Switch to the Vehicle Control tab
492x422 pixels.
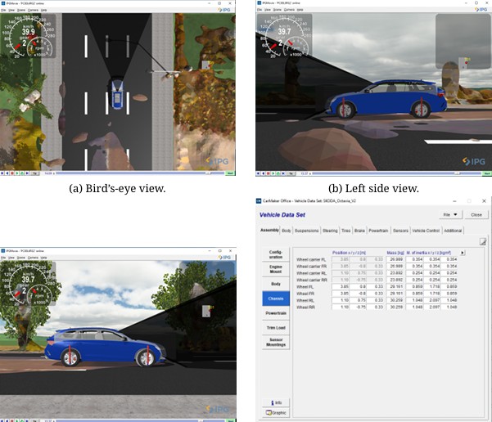[x=426, y=231]
